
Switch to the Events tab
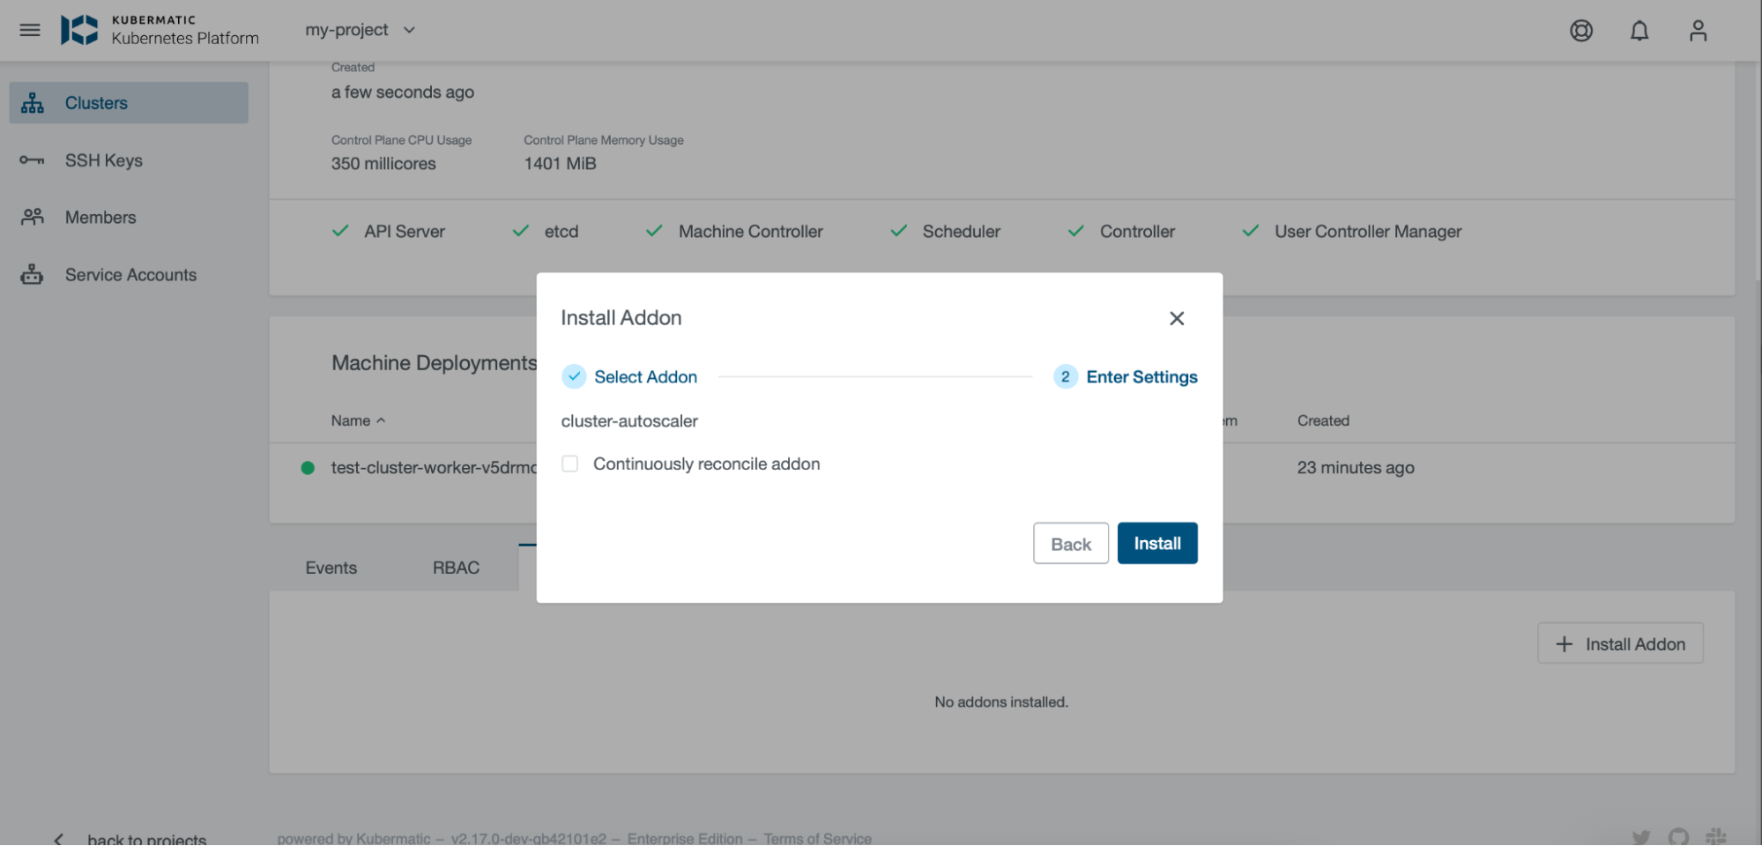[331, 568]
